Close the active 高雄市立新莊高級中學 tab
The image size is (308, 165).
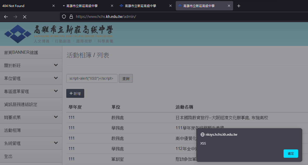229,6
